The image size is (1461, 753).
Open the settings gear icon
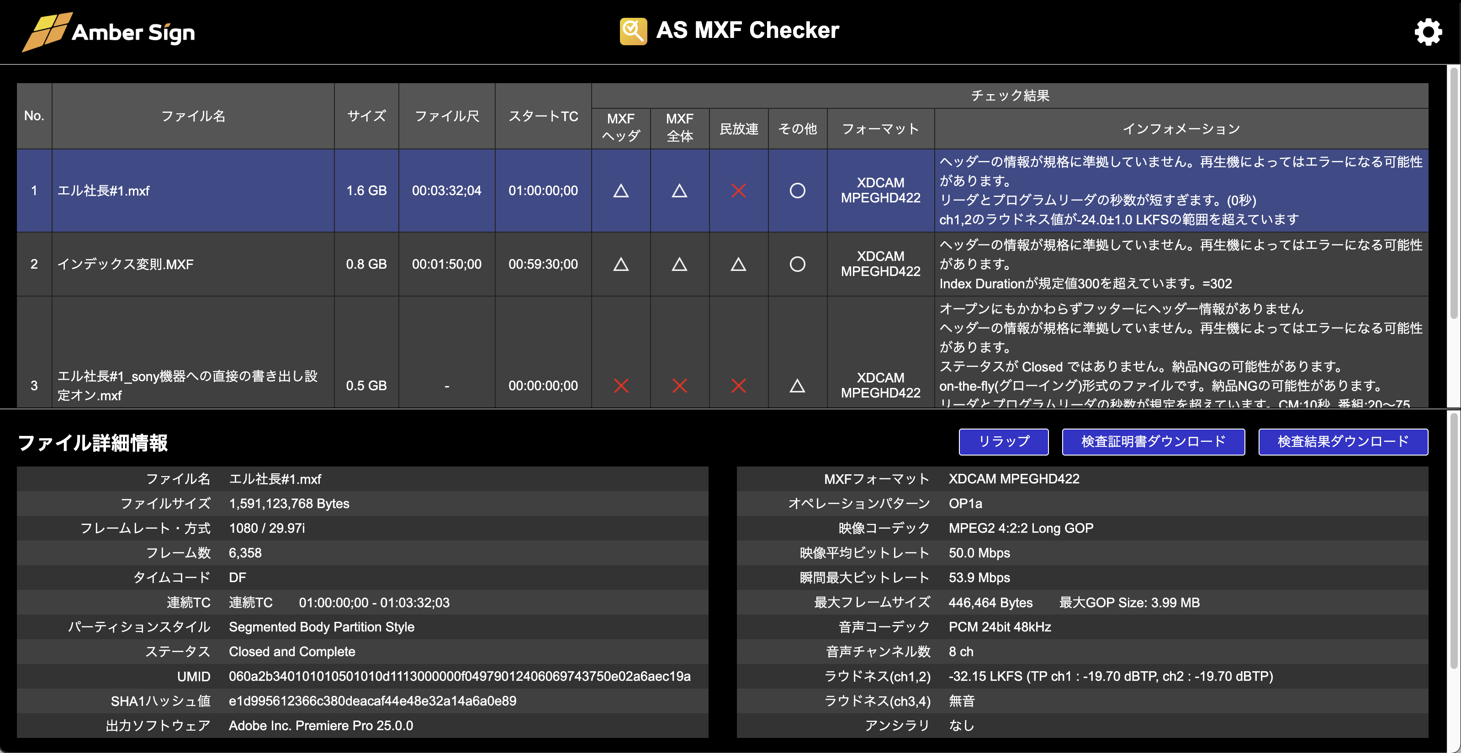point(1428,32)
